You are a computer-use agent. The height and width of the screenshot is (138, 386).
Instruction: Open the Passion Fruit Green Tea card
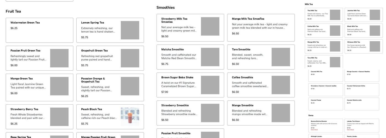(x=39, y=58)
